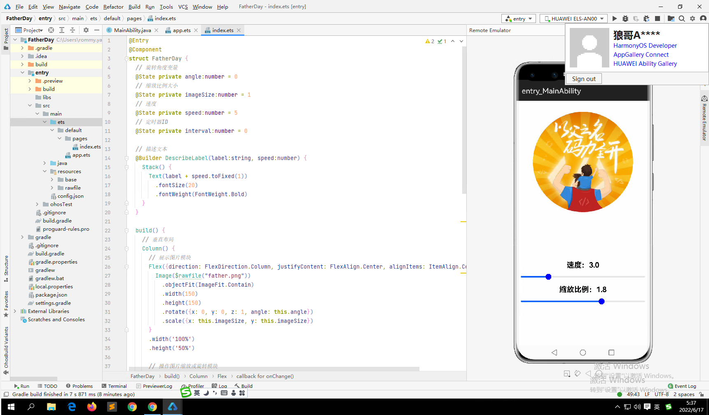Viewport: 709px width, 415px height.
Task: Collapse the entry module folder
Action: (x=23, y=73)
